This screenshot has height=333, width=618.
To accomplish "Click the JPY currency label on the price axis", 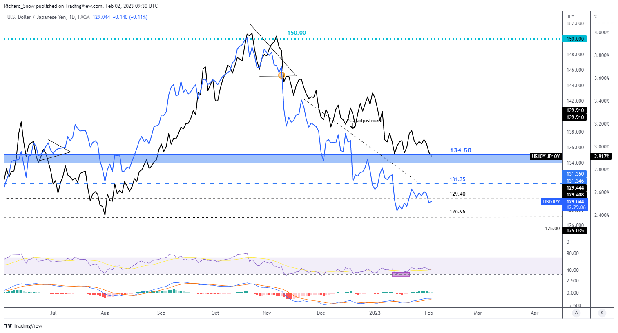I will pos(571,17).
